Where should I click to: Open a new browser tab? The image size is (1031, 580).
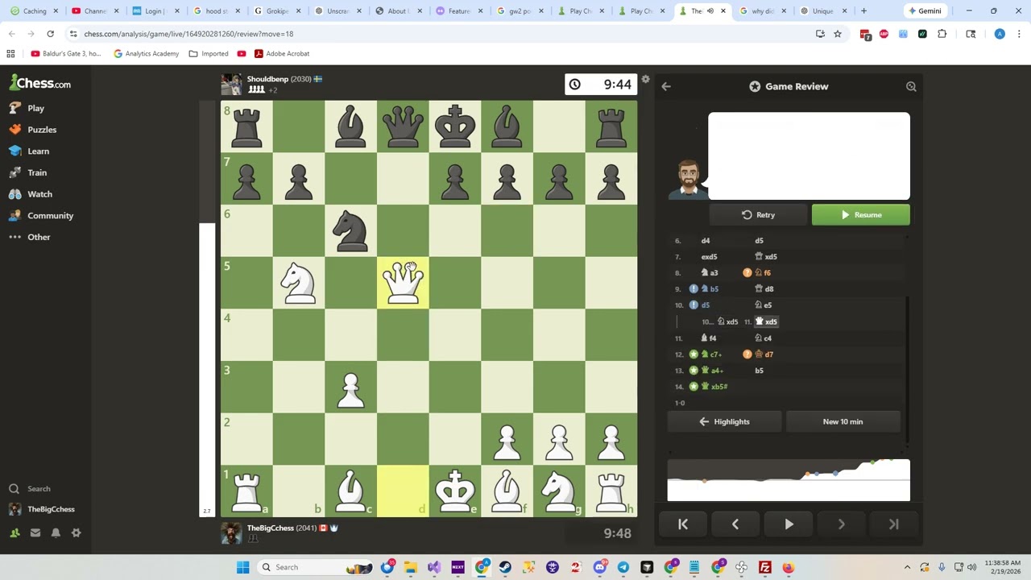click(x=863, y=11)
